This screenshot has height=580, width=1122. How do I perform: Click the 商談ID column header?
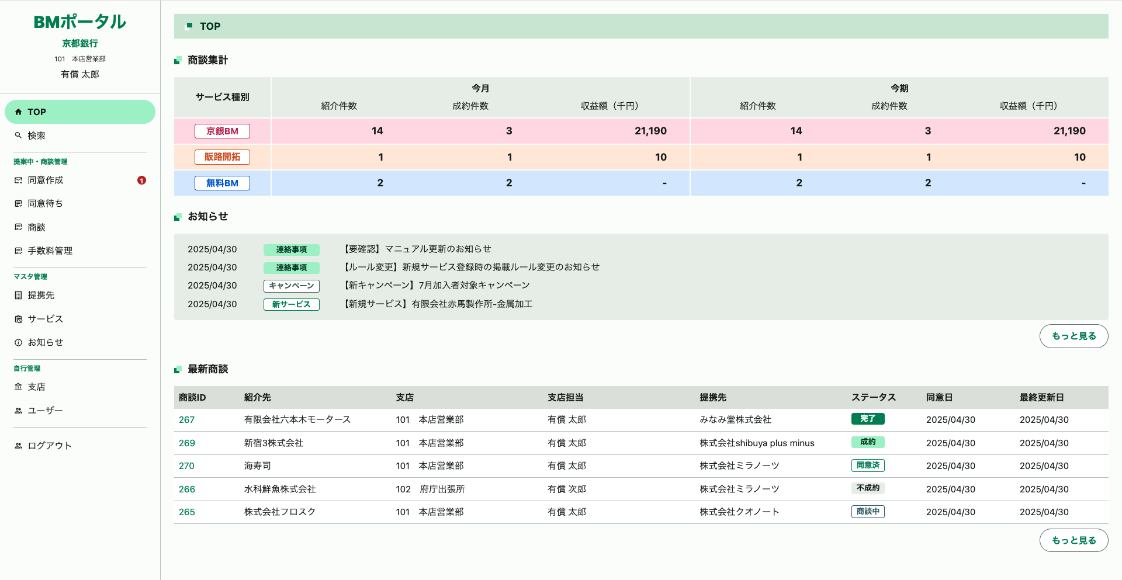pyautogui.click(x=192, y=398)
